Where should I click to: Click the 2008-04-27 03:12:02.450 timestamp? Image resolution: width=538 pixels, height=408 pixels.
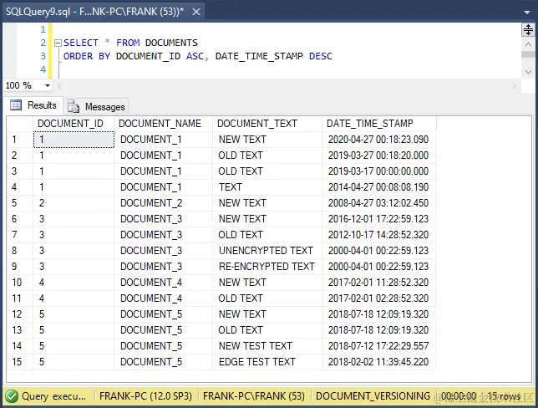point(378,203)
